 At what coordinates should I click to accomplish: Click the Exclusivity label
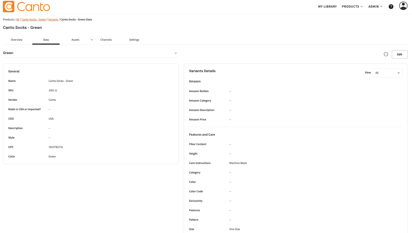[196, 201]
